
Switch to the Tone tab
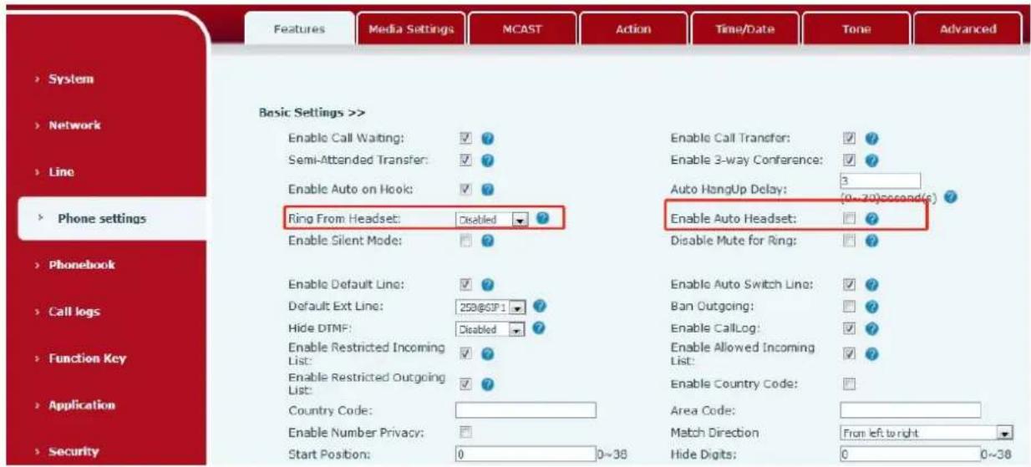coord(856,29)
